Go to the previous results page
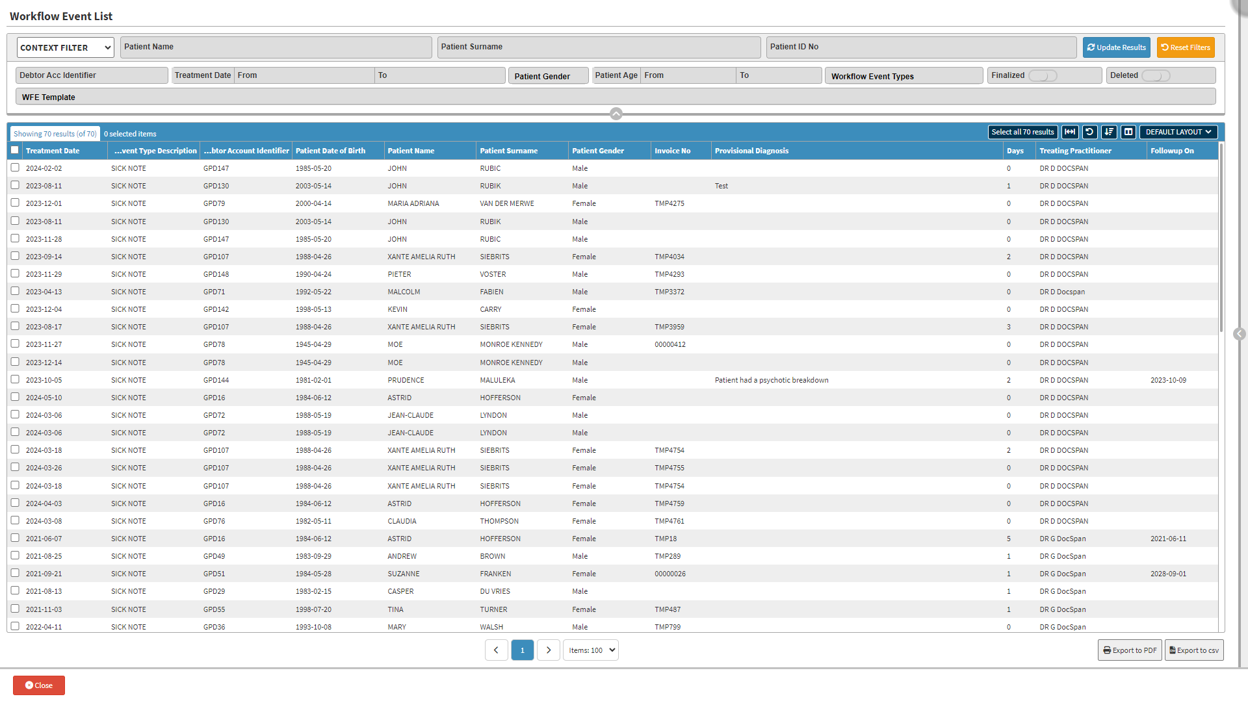The height and width of the screenshot is (701, 1248). coord(497,650)
